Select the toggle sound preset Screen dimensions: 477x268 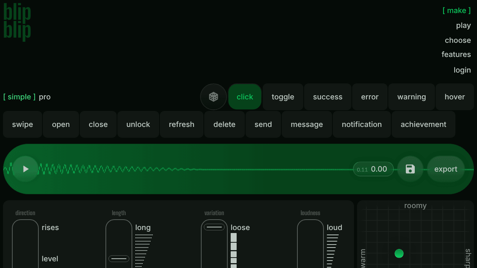pos(283,97)
